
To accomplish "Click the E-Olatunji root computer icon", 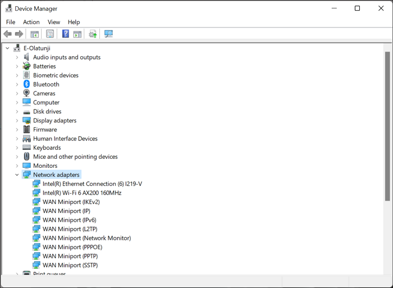I will click(x=17, y=48).
